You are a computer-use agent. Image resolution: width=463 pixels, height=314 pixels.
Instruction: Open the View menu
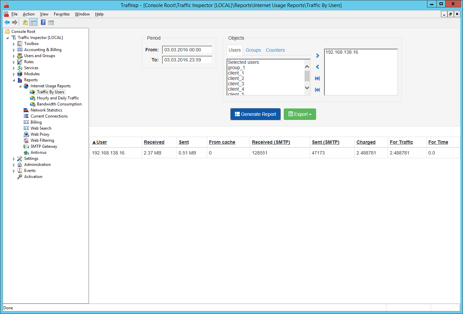[44, 14]
